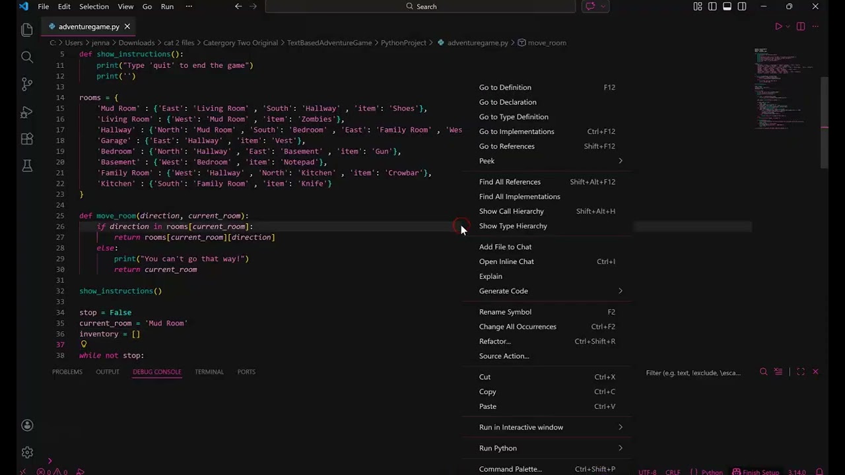Expand Run in Interactive window submenu
The width and height of the screenshot is (845, 475).
point(547,427)
